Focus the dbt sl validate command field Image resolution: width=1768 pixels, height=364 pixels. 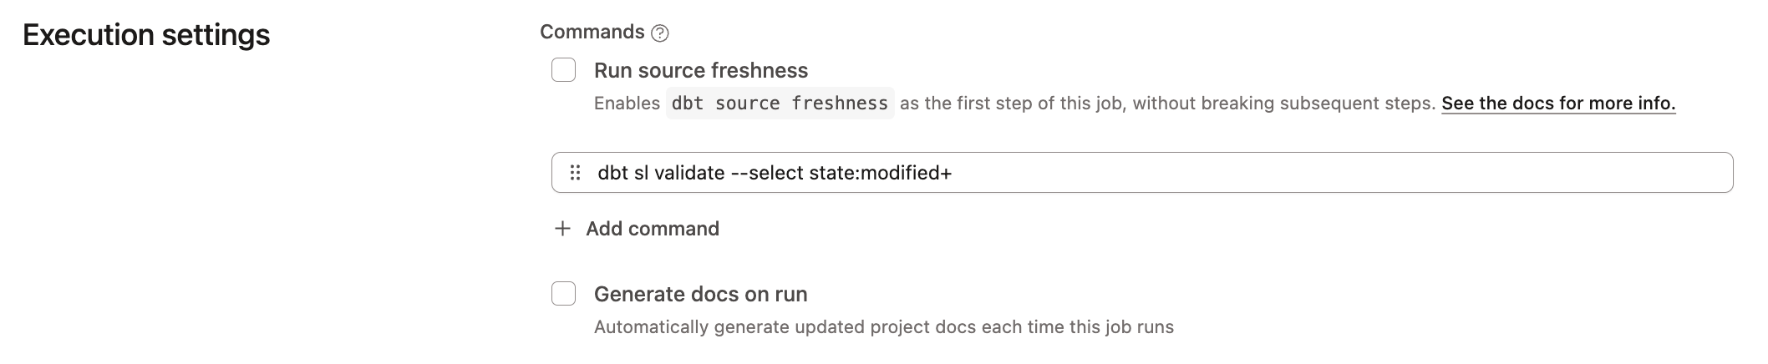coord(1253,173)
